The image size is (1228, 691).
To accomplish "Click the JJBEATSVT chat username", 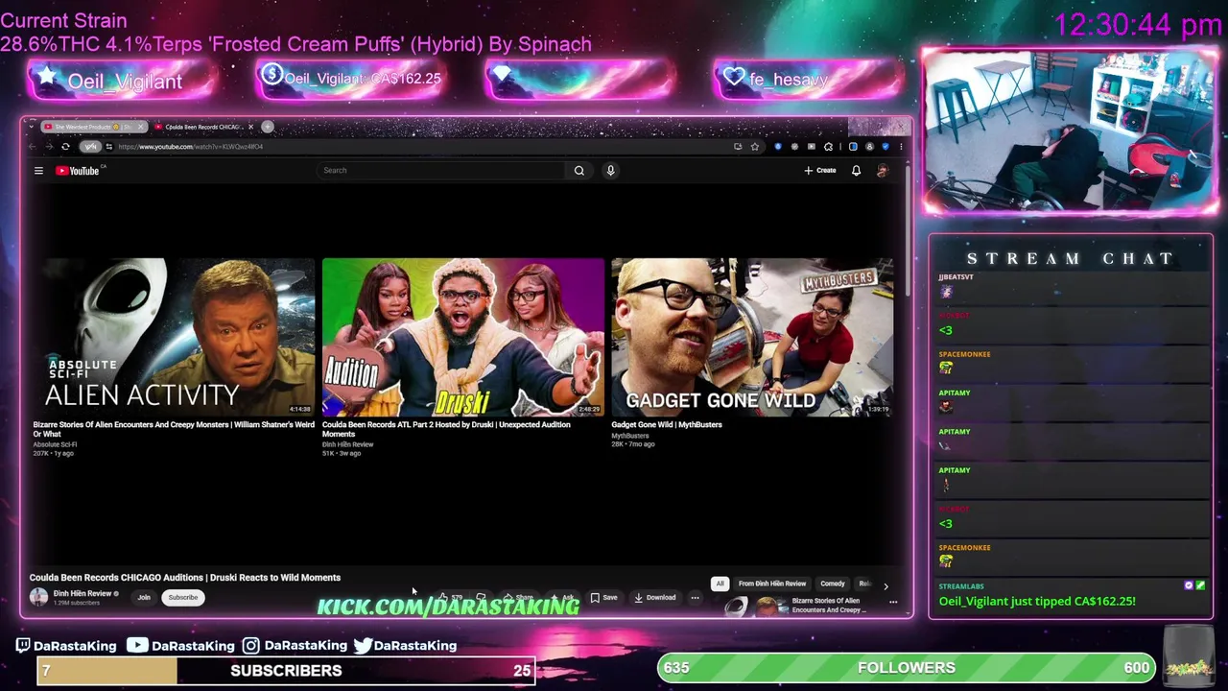I will 956,277.
